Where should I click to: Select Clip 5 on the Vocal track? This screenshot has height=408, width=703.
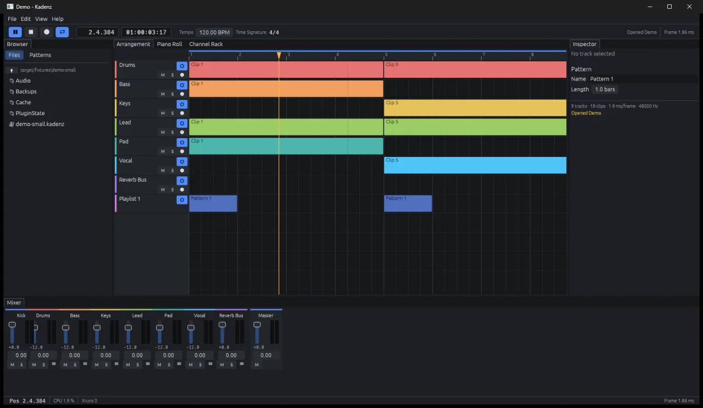click(475, 165)
